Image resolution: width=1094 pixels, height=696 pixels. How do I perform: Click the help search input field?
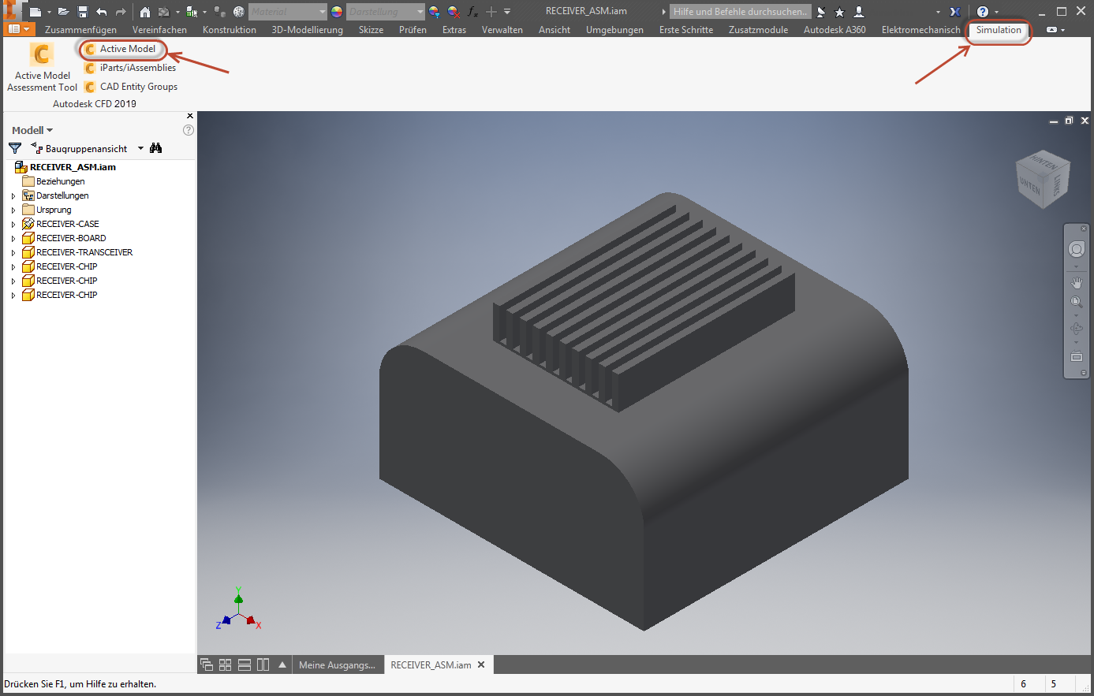741,12
